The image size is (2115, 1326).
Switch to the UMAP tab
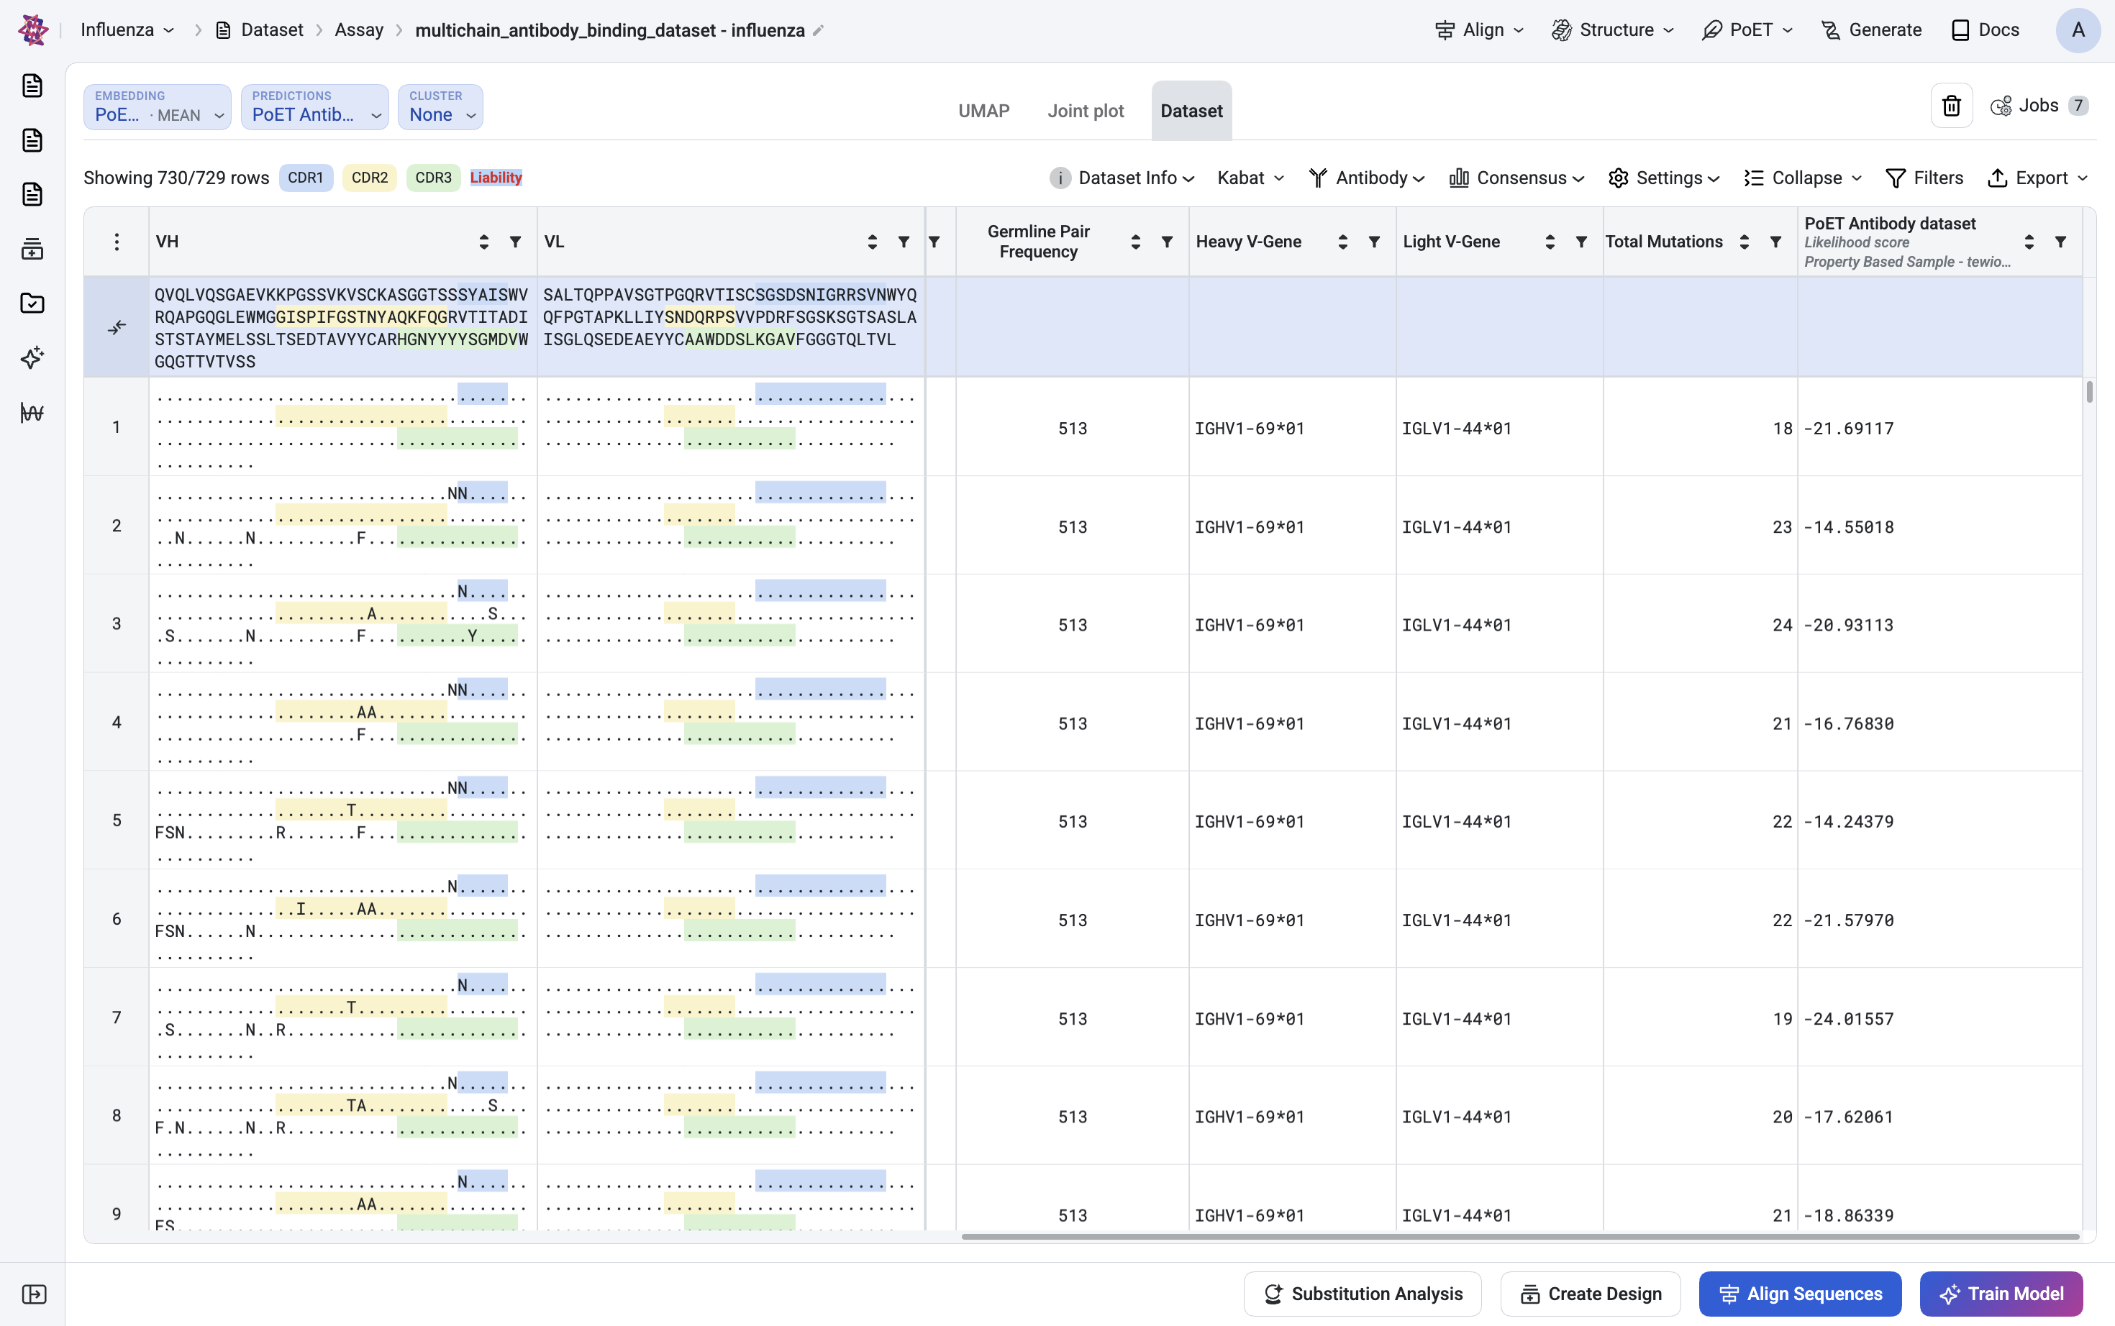pyautogui.click(x=983, y=111)
